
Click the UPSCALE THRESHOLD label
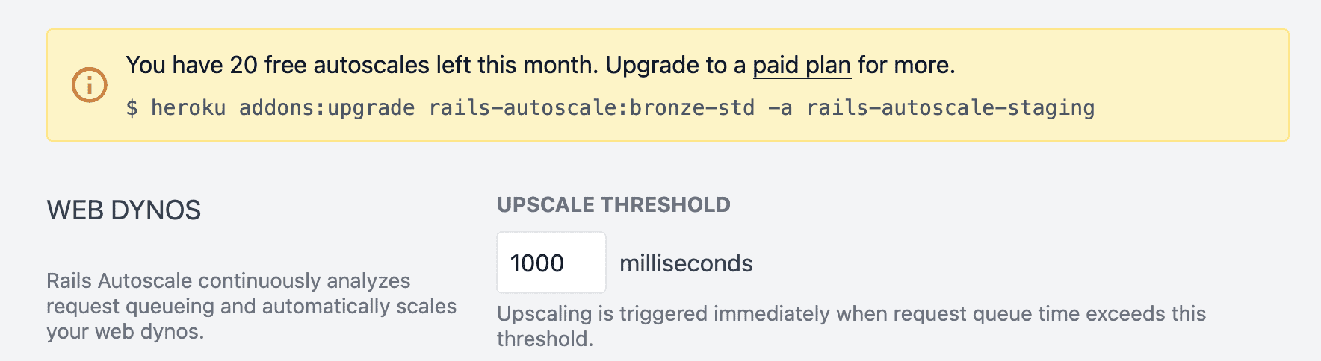click(x=613, y=204)
